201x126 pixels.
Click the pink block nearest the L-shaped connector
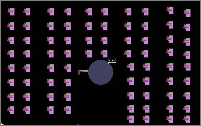click(x=68, y=68)
